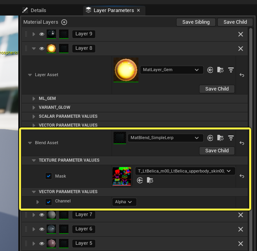Collapse the Blend Asset section

(x=30, y=143)
